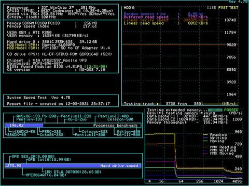The image size is (249, 186).
Task: Click the extended memory test progress bar
Action: pos(215,110)
